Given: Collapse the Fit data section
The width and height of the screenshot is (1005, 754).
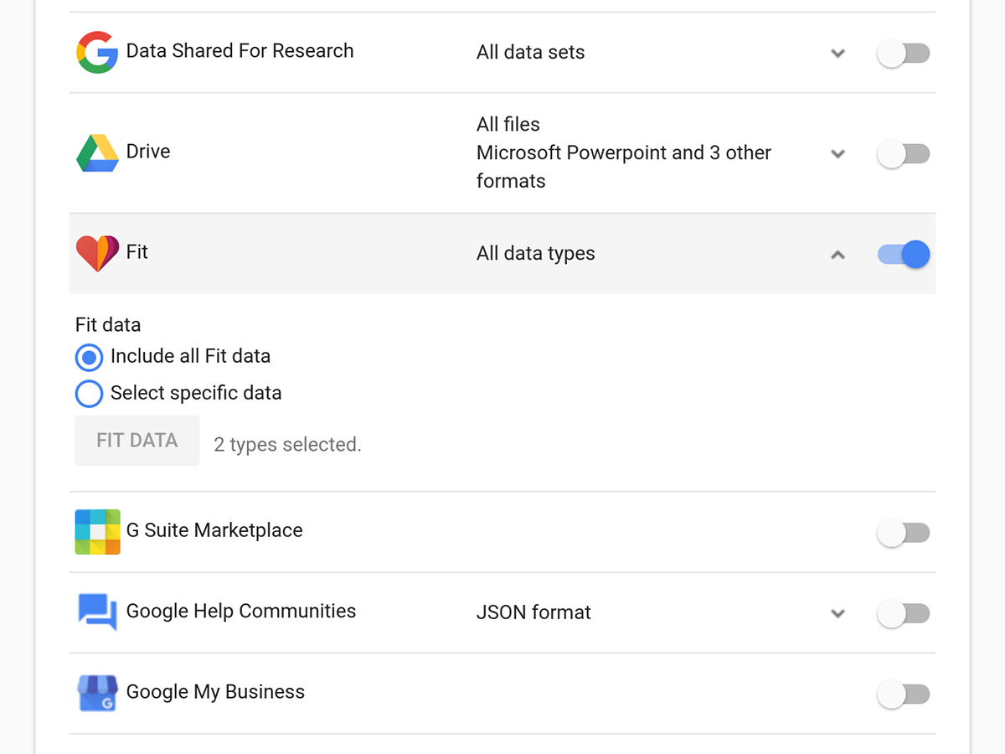Looking at the screenshot, I should pyautogui.click(x=837, y=256).
